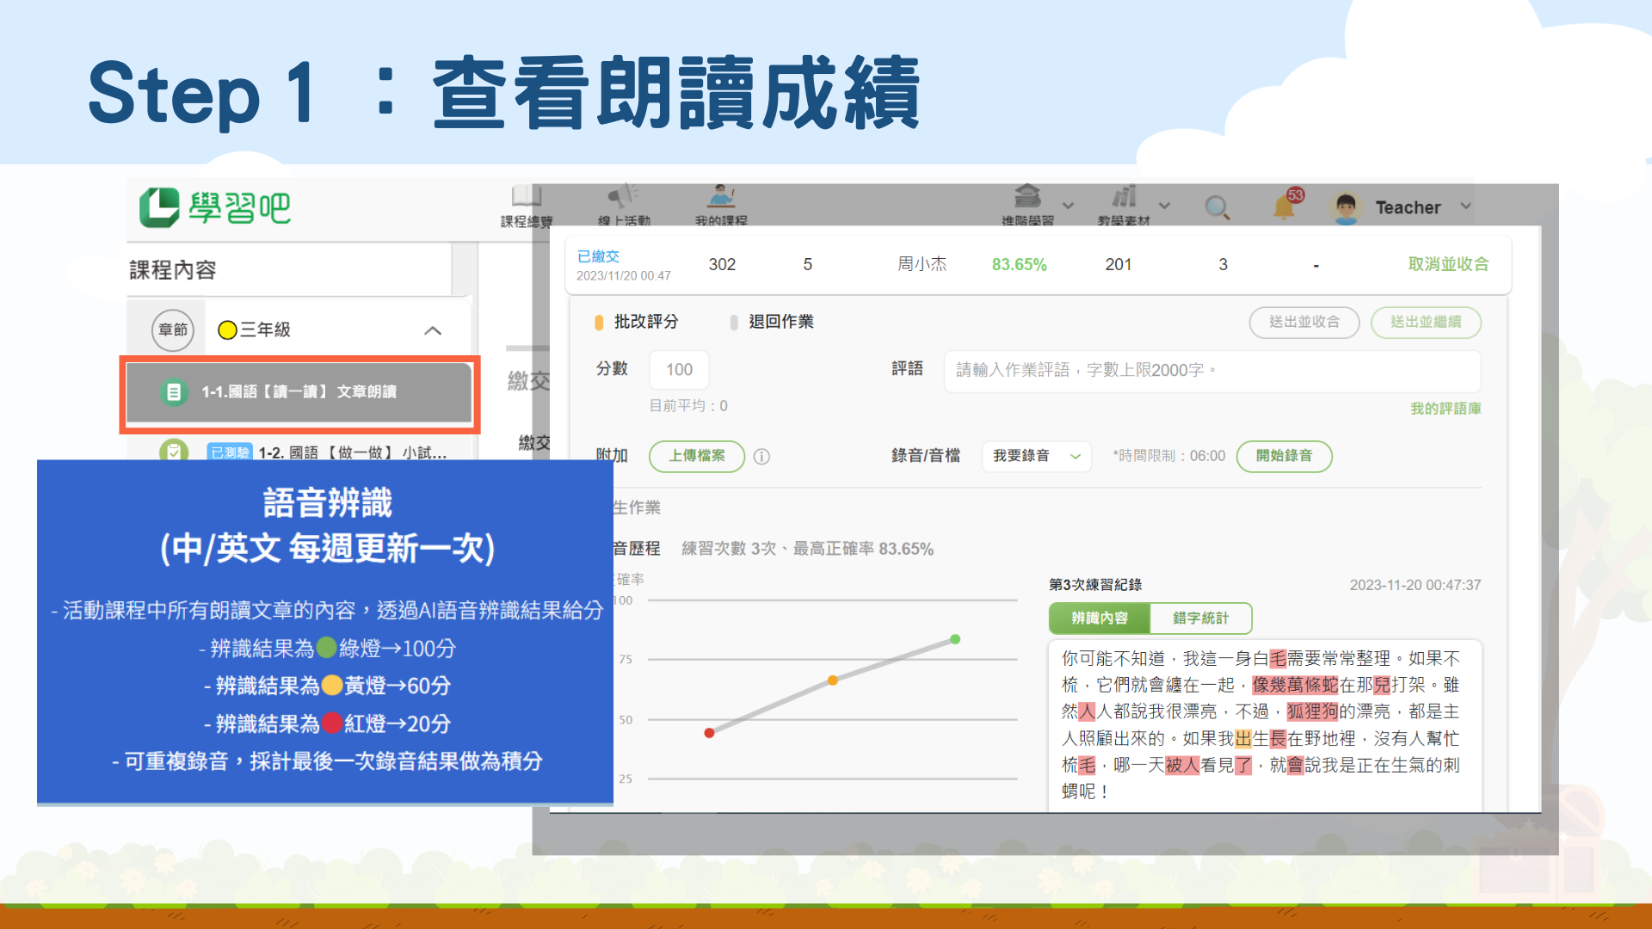
Task: Click the orange second-practice data point
Action: 832,680
